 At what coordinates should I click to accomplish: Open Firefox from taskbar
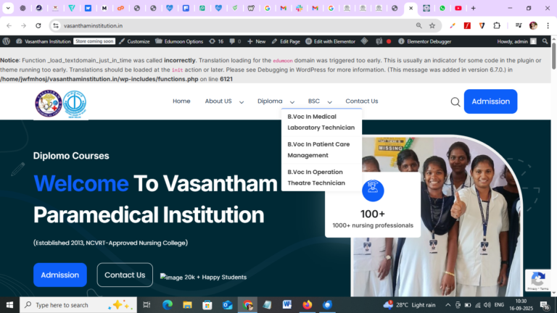click(x=308, y=305)
